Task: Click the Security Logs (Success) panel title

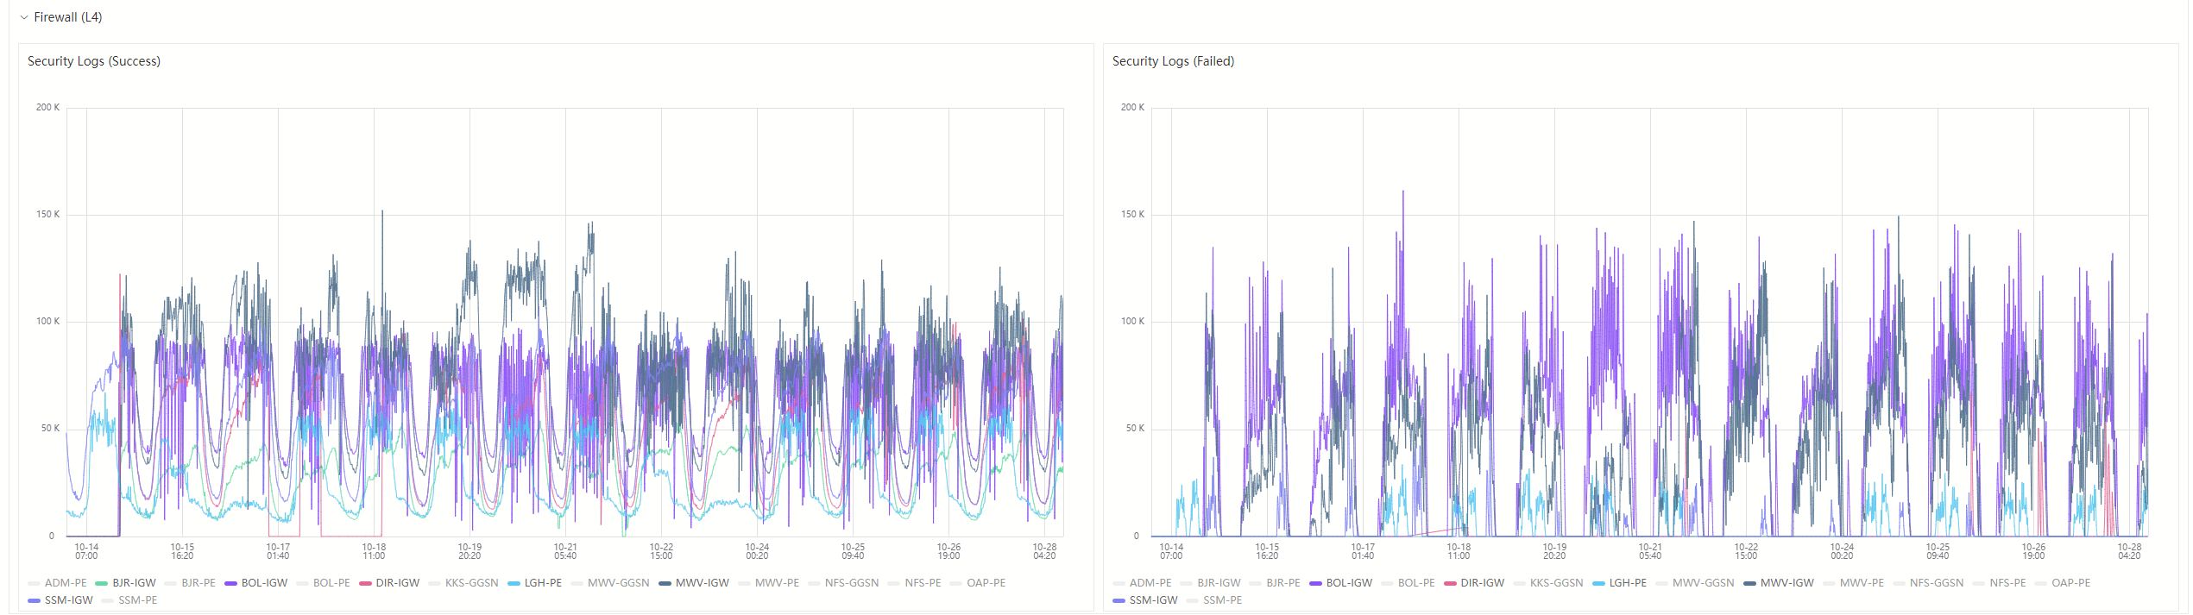Action: point(94,61)
